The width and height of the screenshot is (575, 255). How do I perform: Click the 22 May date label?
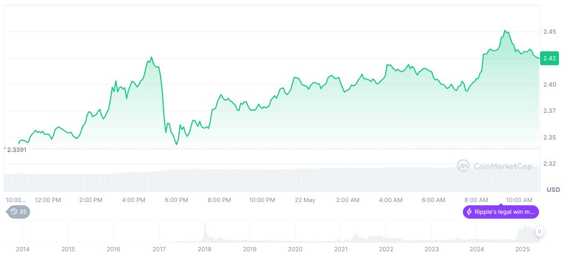click(305, 200)
